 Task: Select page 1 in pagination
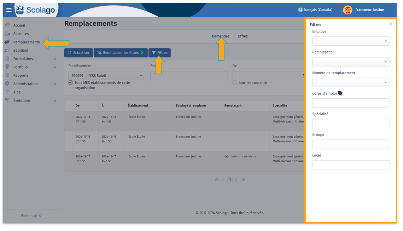[x=230, y=180]
